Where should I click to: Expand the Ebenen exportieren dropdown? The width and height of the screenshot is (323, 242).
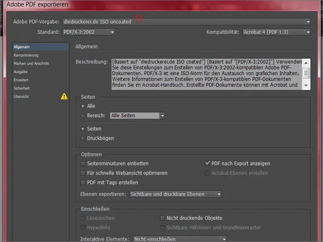pyautogui.click(x=175, y=194)
